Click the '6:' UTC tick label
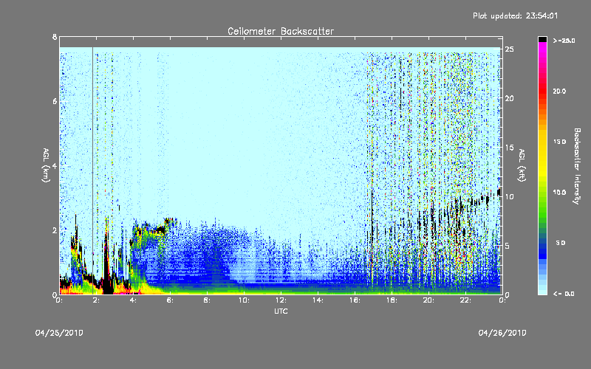This screenshot has width=591, height=369. pos(170,300)
